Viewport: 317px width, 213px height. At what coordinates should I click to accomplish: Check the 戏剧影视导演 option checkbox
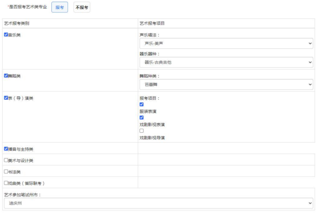pyautogui.click(x=141, y=131)
